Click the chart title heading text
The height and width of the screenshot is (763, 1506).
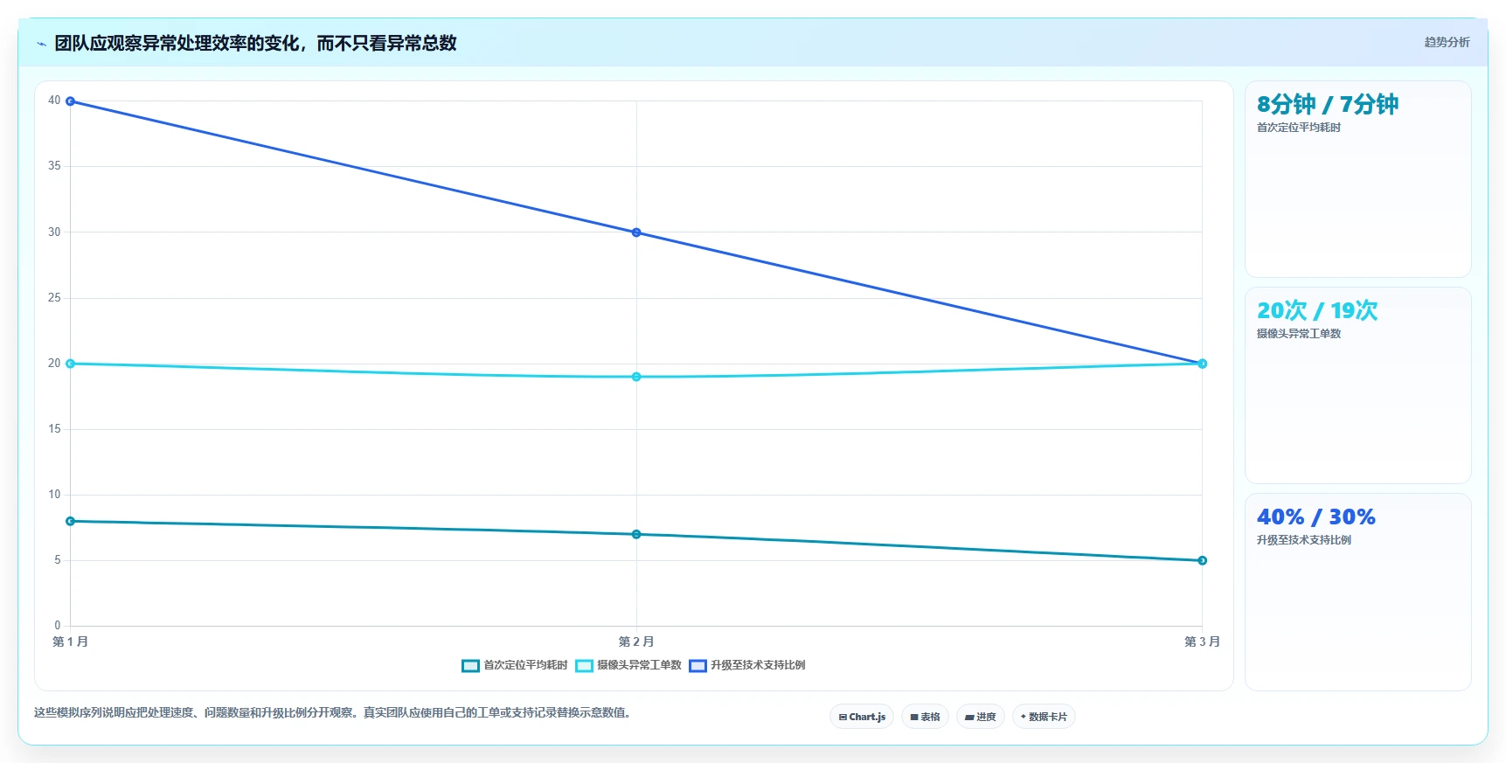click(255, 44)
